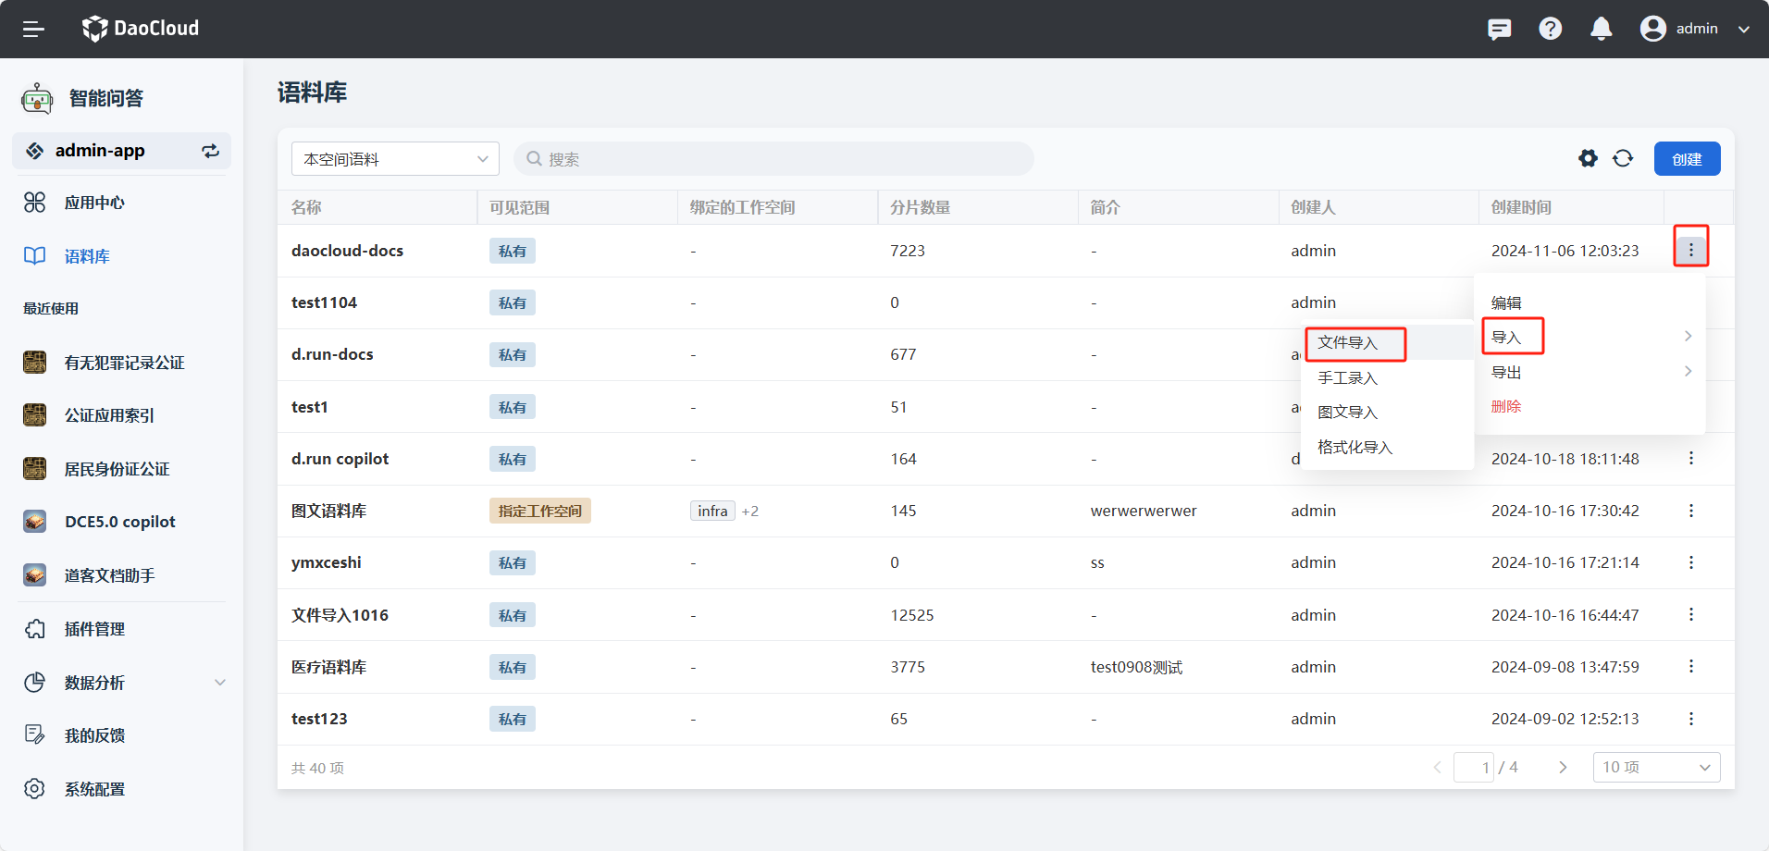Open the messages chat icon in header
This screenshot has width=1769, height=851.
1499,29
